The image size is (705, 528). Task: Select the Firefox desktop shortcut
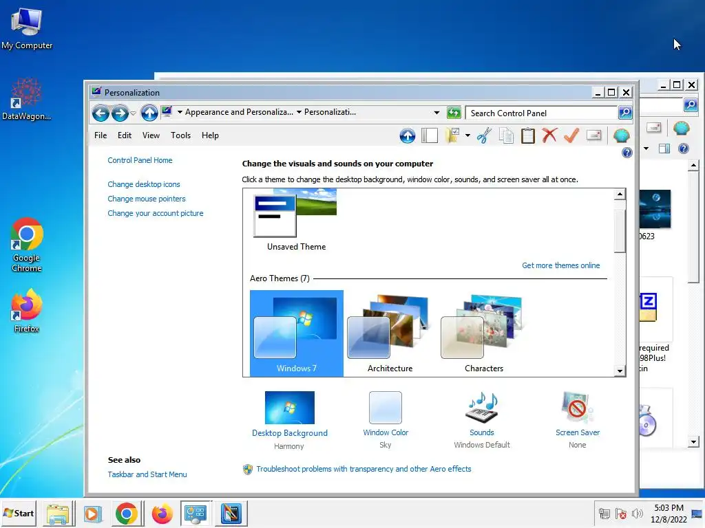pos(27,311)
